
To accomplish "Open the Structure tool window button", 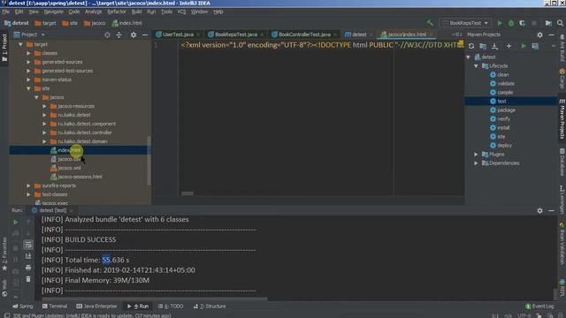I will (x=210, y=307).
